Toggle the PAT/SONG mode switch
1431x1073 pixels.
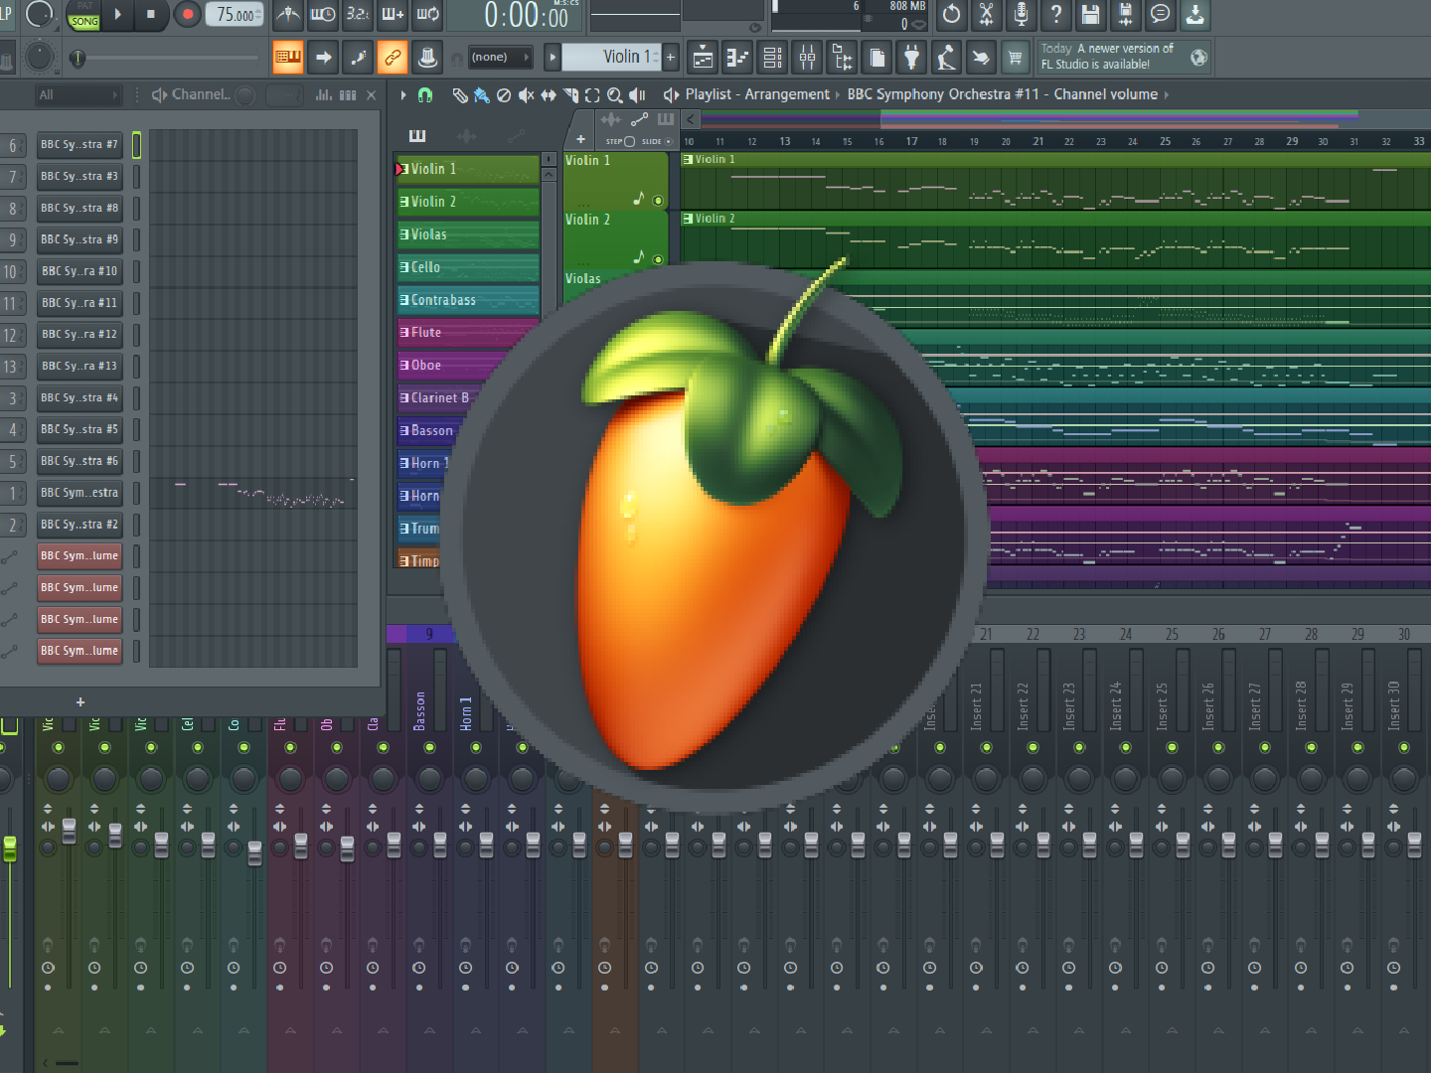(84, 15)
